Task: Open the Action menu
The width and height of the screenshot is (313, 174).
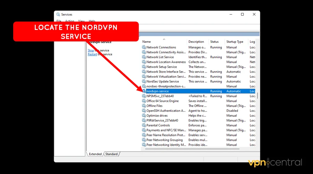Action: [x=70, y=21]
